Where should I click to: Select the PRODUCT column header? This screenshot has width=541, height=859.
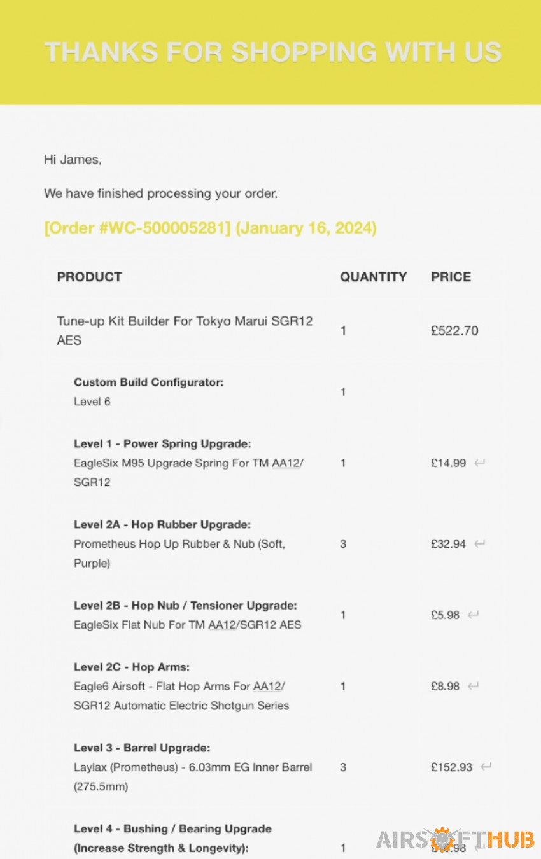pyautogui.click(x=89, y=277)
